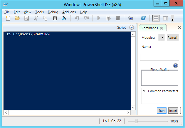
Task: Close the Commands add-on panel
Action: pos(179,28)
